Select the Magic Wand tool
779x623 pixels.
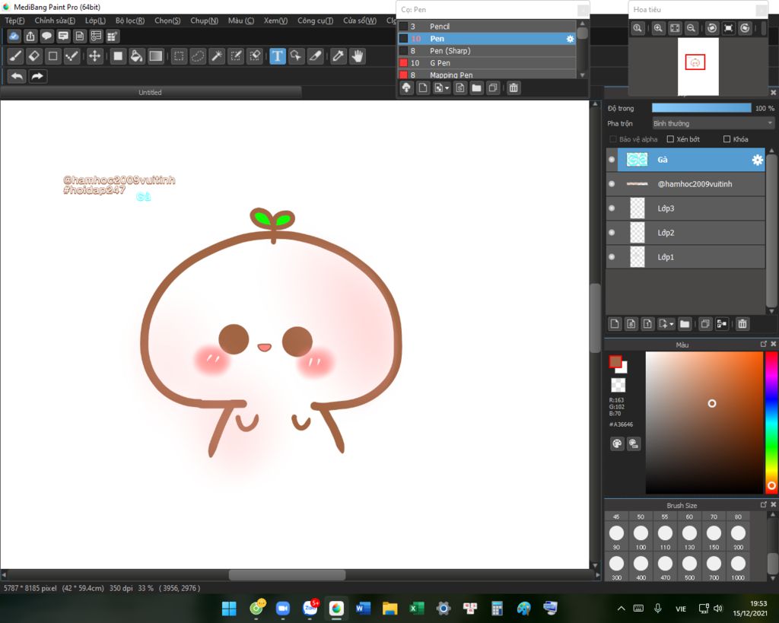coord(217,56)
